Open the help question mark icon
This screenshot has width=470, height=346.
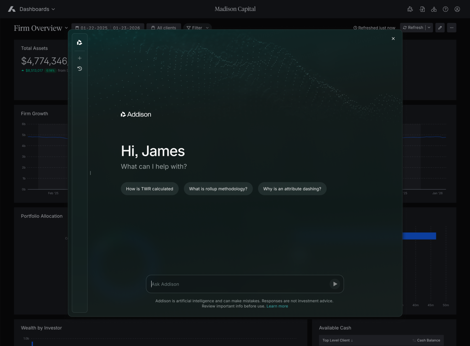(446, 9)
